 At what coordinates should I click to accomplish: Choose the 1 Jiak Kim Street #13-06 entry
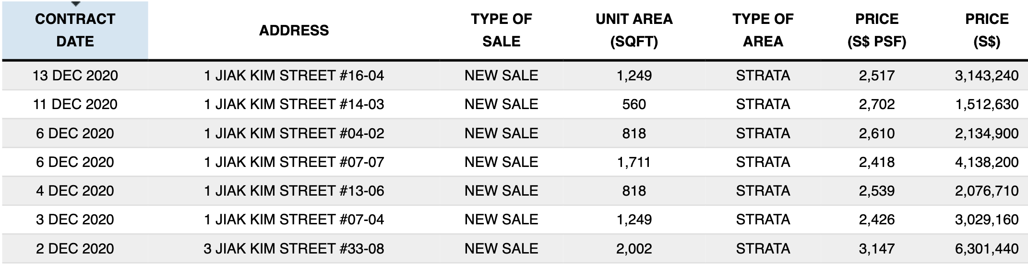[294, 191]
